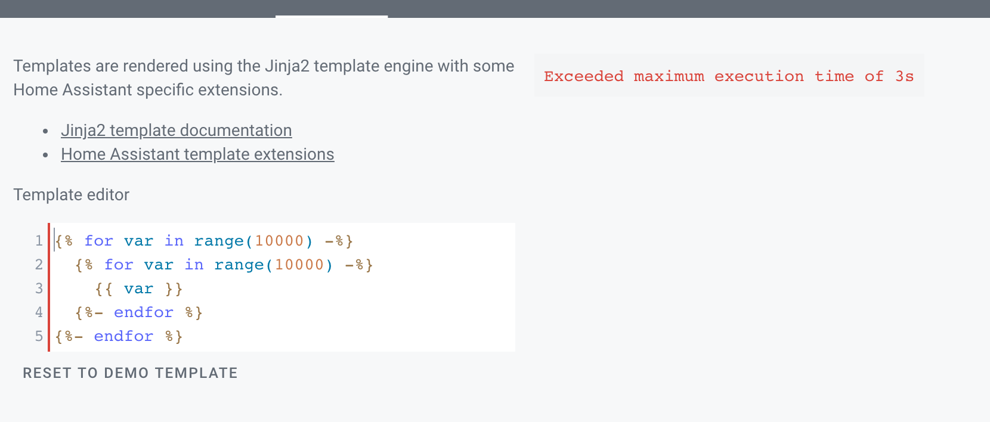Image resolution: width=990 pixels, height=422 pixels.
Task: Click line number 5 in the editor gutter
Action: click(x=39, y=336)
